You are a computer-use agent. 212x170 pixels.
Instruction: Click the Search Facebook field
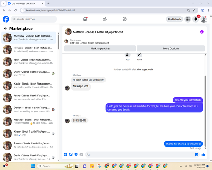34,19
